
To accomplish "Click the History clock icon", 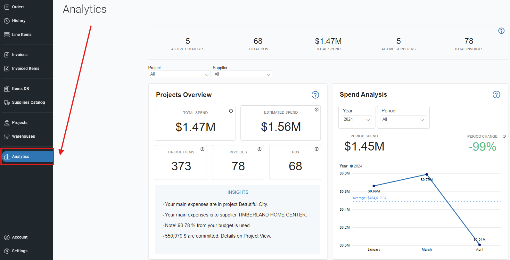I will [7, 21].
